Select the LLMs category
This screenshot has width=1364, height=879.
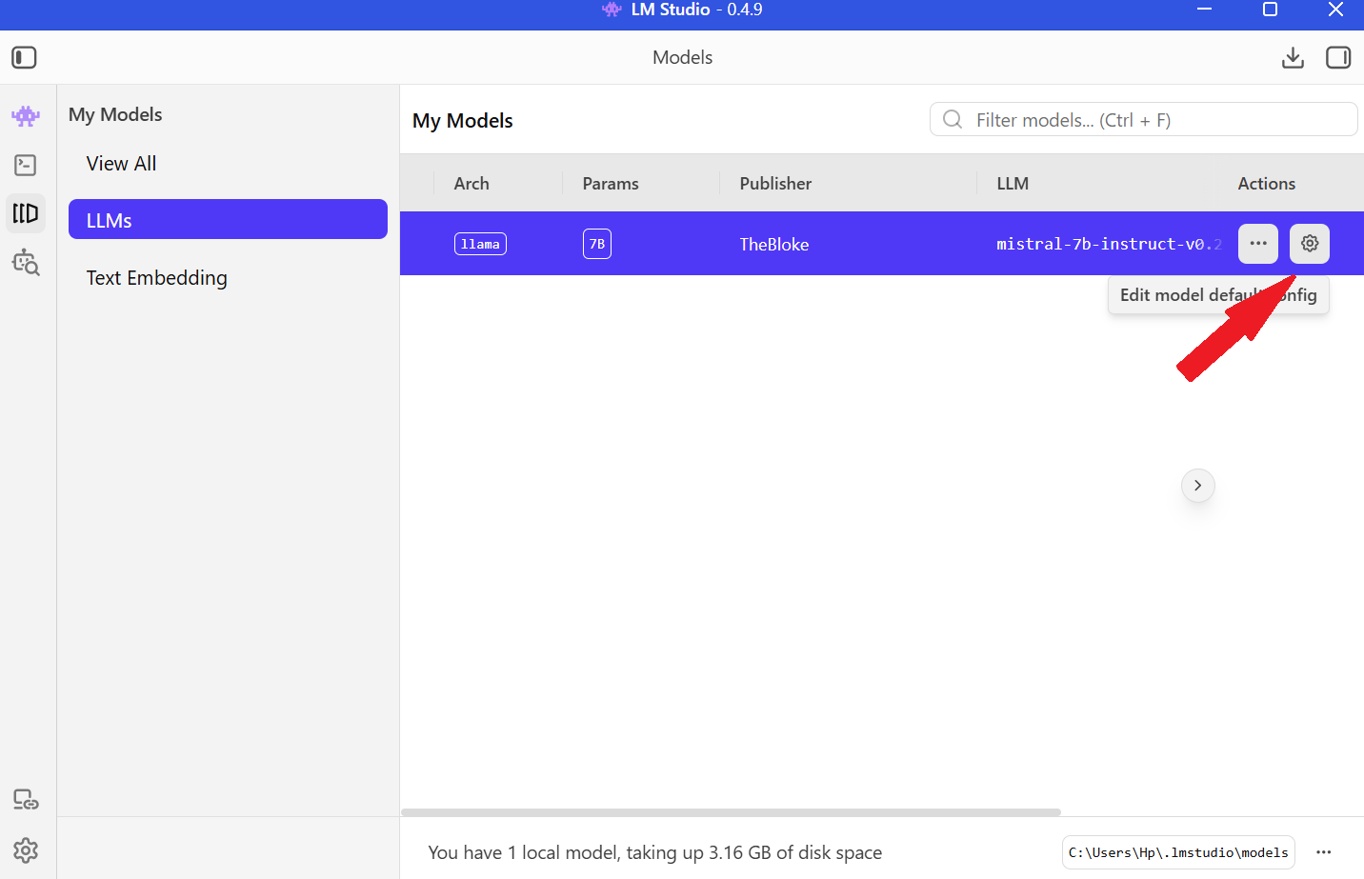(x=228, y=219)
